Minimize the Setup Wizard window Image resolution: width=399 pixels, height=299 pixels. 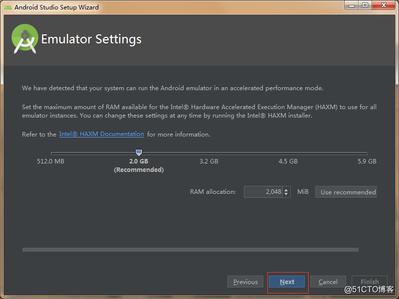(x=352, y=5)
